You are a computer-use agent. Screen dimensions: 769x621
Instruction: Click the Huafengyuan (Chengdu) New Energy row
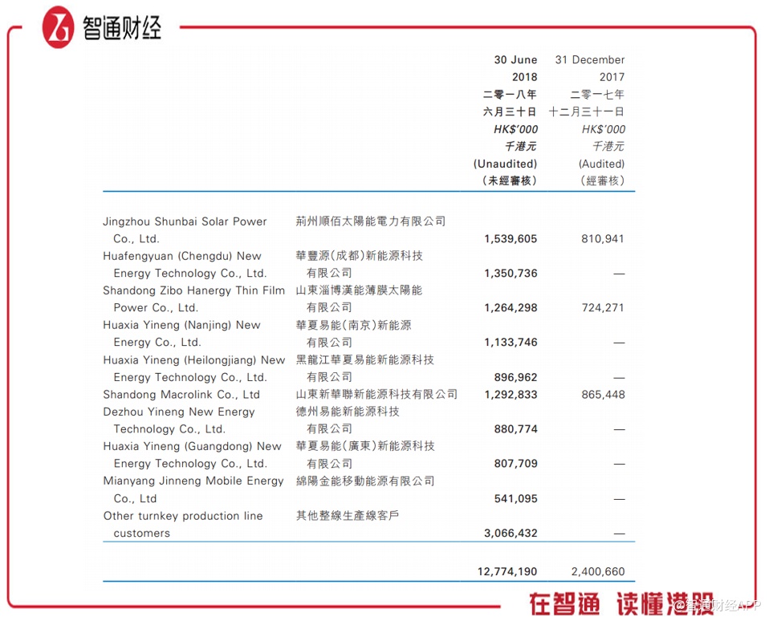pos(368,265)
